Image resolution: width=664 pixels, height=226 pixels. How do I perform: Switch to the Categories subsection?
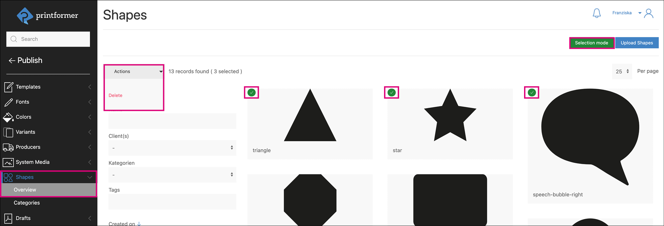tap(27, 202)
